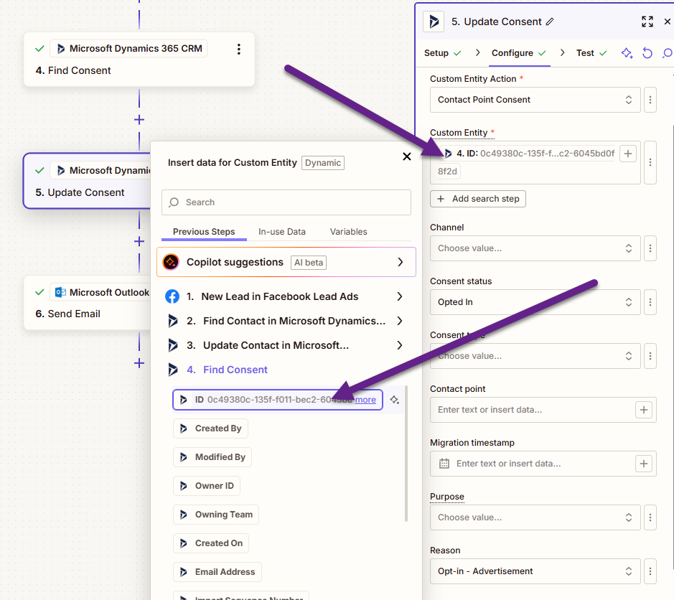The height and width of the screenshot is (600, 674).
Task: Click the AI sparkle icon in panel header
Action: tap(627, 53)
